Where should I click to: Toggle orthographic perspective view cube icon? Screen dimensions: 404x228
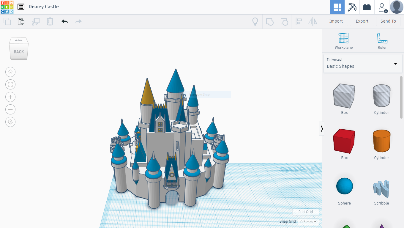10,122
